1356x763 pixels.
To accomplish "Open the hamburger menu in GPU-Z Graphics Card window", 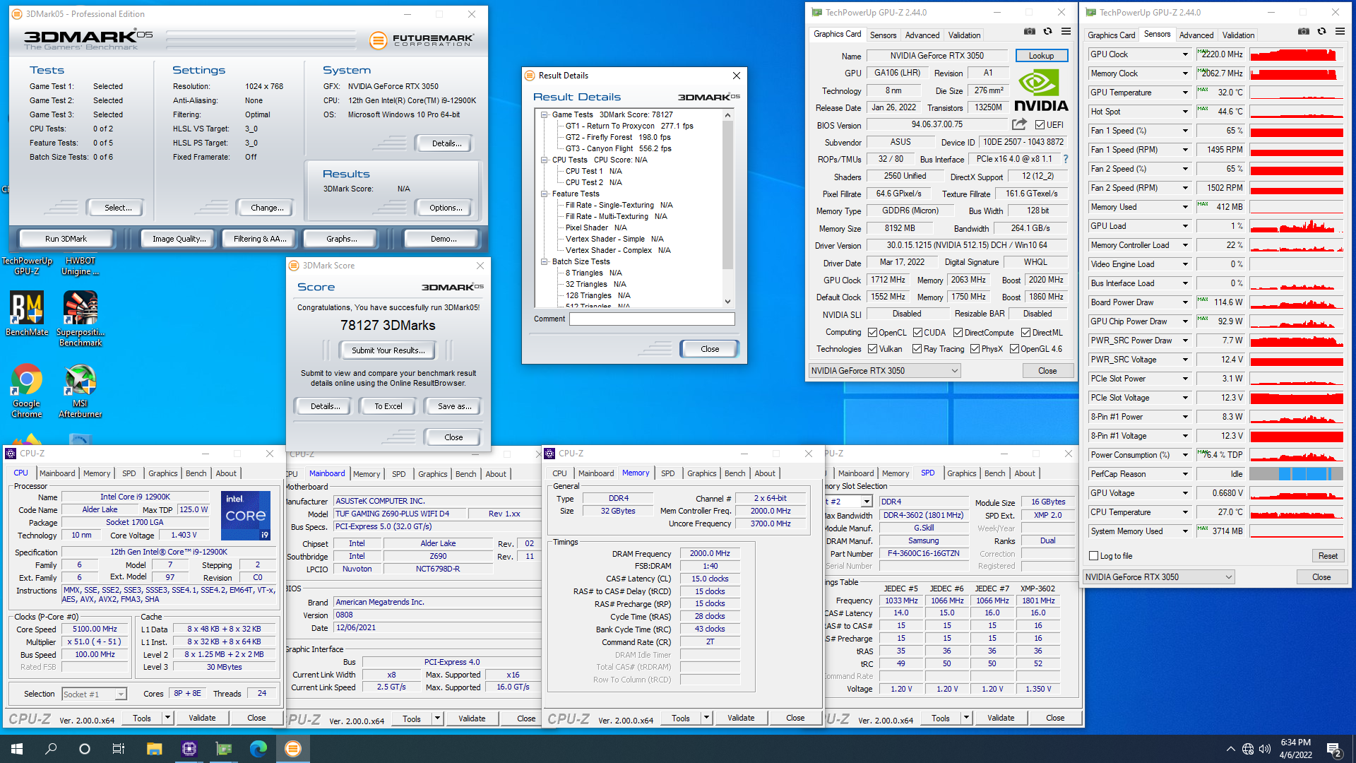I will click(1066, 32).
